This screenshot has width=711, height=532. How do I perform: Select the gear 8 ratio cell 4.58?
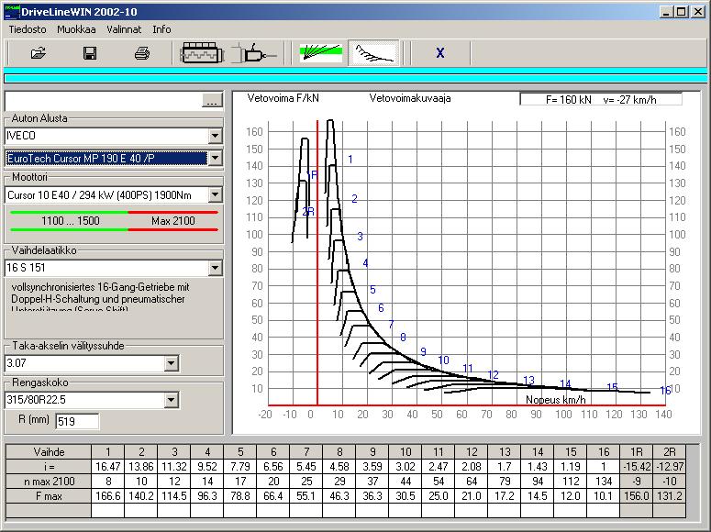point(339,466)
